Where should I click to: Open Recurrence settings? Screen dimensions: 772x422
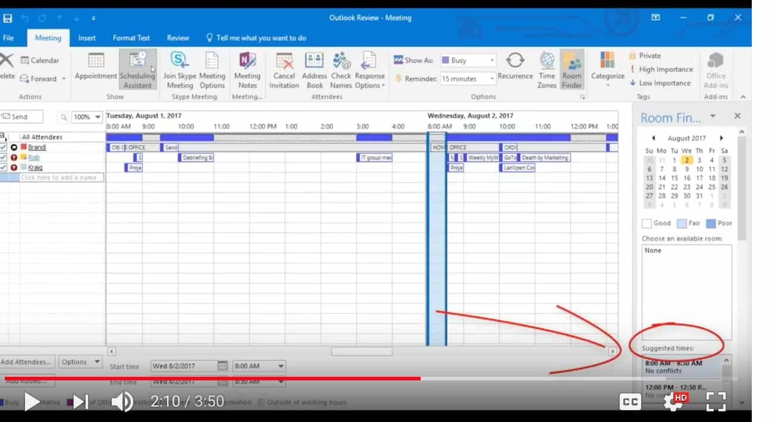[515, 67]
